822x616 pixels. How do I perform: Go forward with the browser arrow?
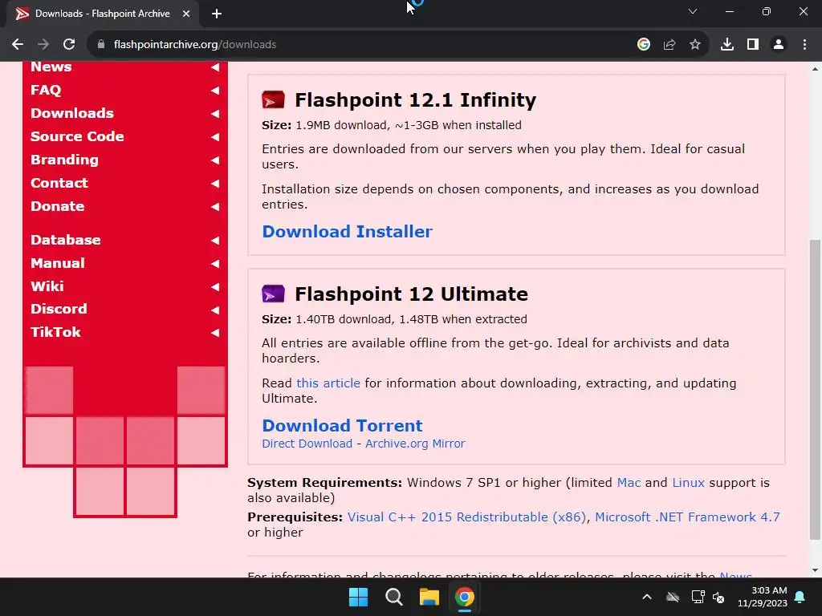[43, 45]
